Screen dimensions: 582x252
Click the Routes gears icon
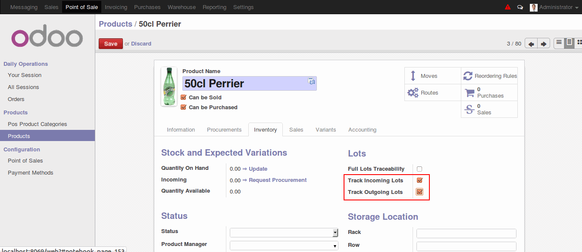coord(413,92)
